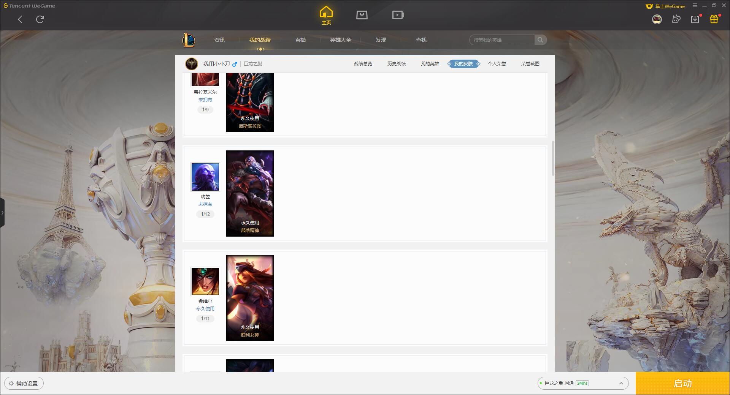Open the gift box icon
The width and height of the screenshot is (730, 395).
point(714,19)
